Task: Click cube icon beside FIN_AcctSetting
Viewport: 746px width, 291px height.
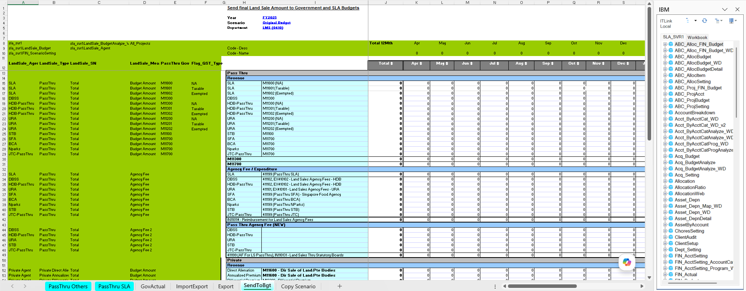Action: tap(671, 256)
